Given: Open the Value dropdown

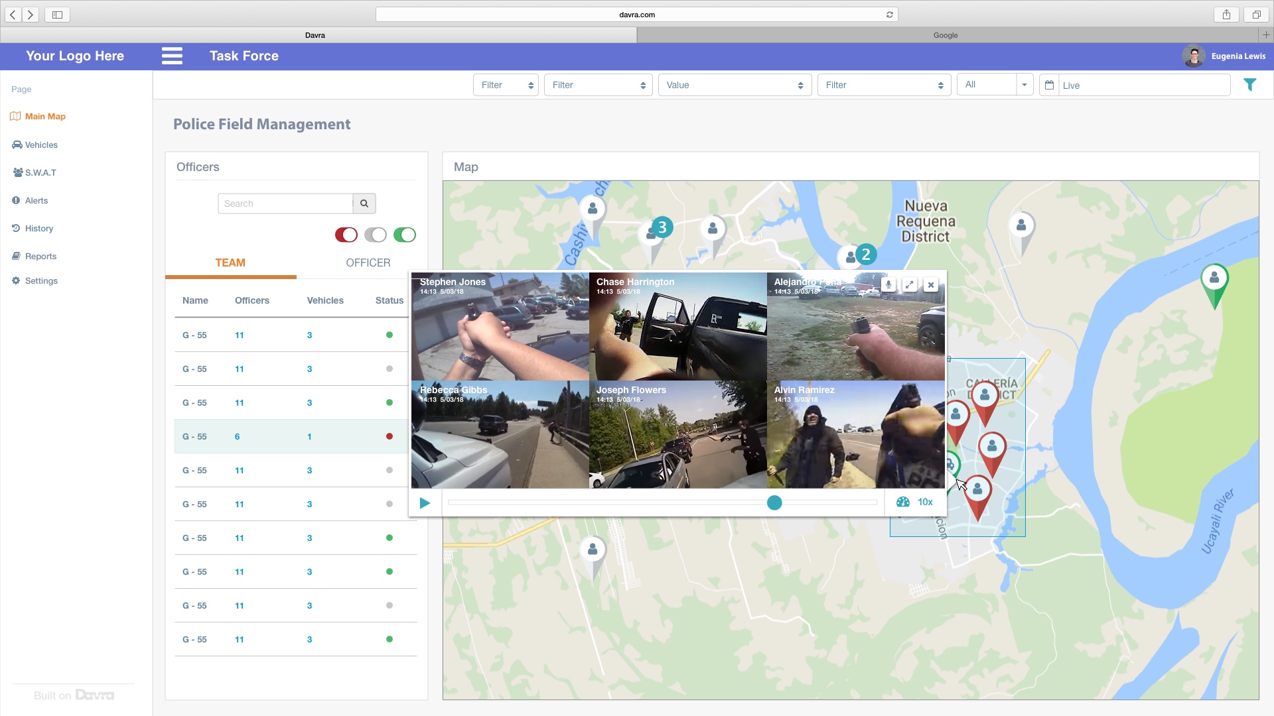Looking at the screenshot, I should point(735,85).
